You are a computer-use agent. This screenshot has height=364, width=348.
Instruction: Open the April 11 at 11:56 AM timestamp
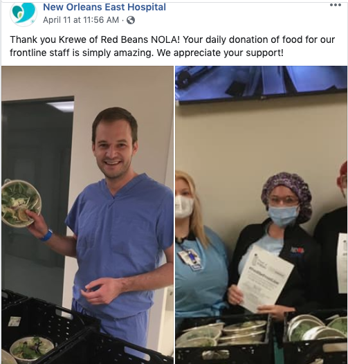[81, 20]
